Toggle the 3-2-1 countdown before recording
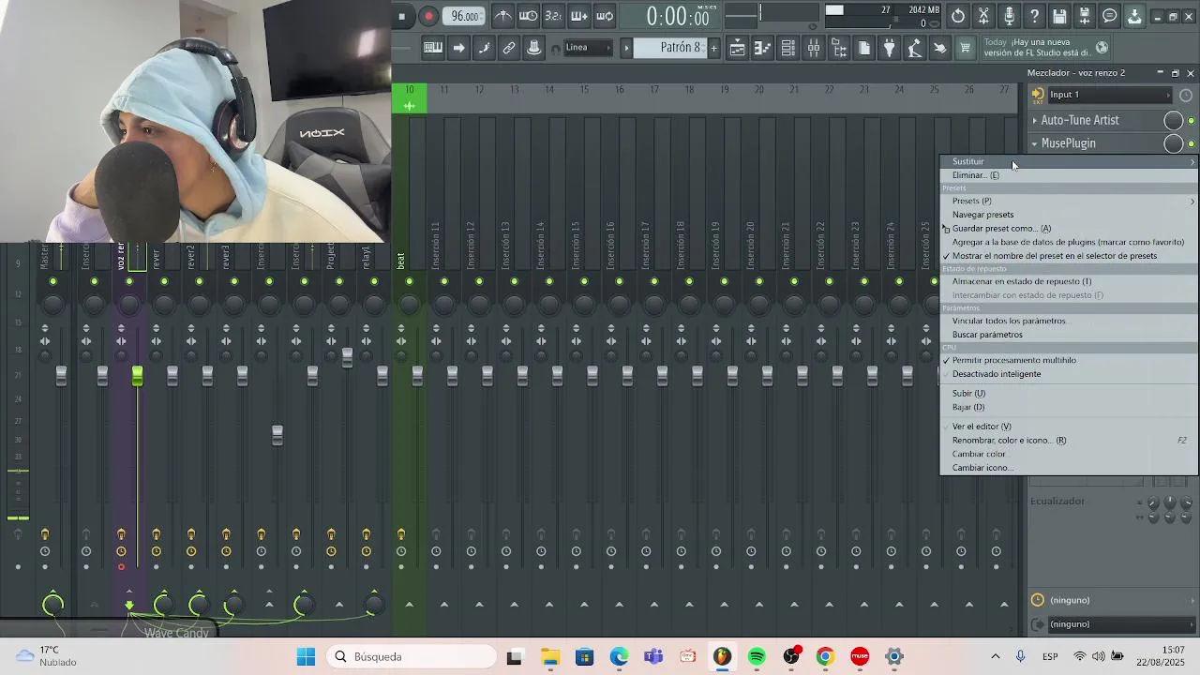Image resolution: width=1200 pixels, height=675 pixels. [553, 16]
